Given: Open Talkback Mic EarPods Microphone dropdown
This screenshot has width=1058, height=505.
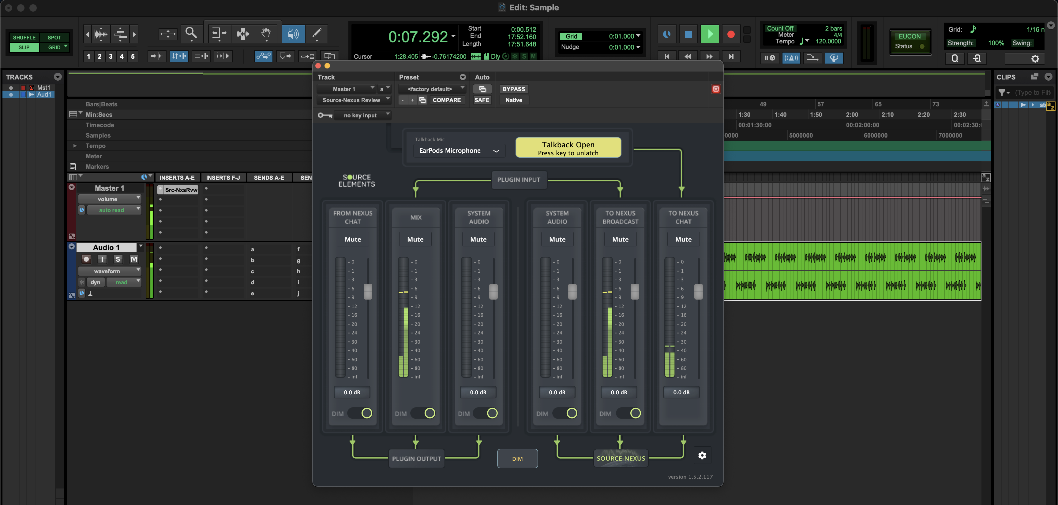Looking at the screenshot, I should pos(458,151).
